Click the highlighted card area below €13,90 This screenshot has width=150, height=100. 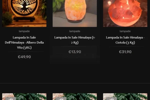click(75, 59)
